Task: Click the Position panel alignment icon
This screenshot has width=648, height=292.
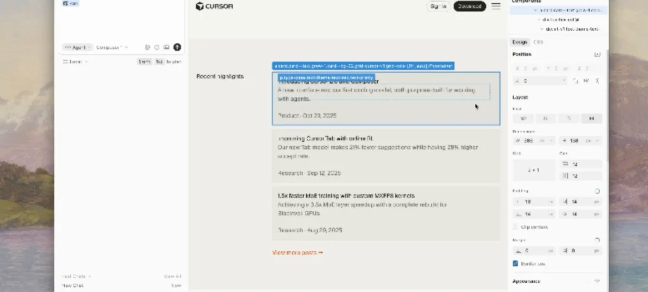Action: [x=597, y=54]
